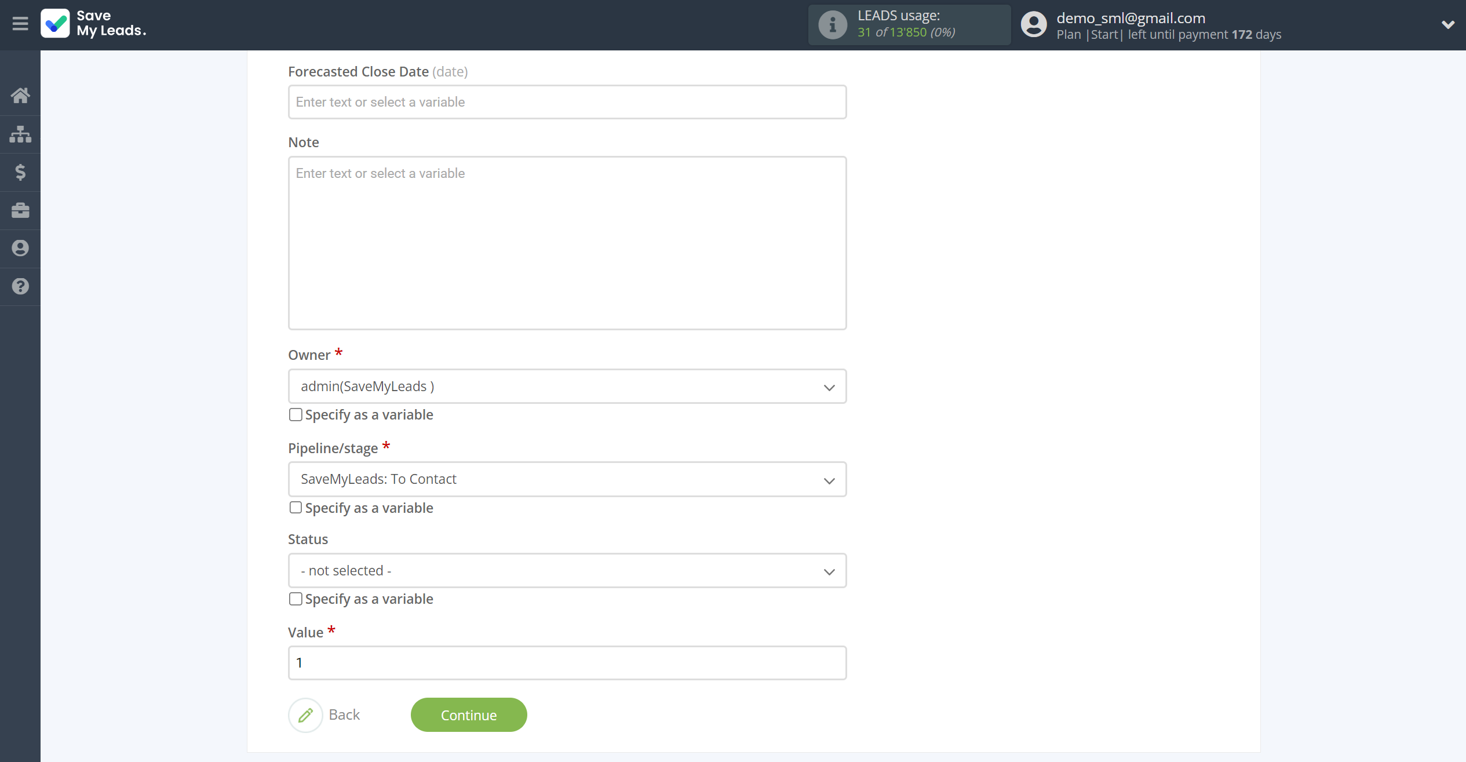Click the plan payment days text
The width and height of the screenshot is (1466, 762).
(x=1169, y=35)
